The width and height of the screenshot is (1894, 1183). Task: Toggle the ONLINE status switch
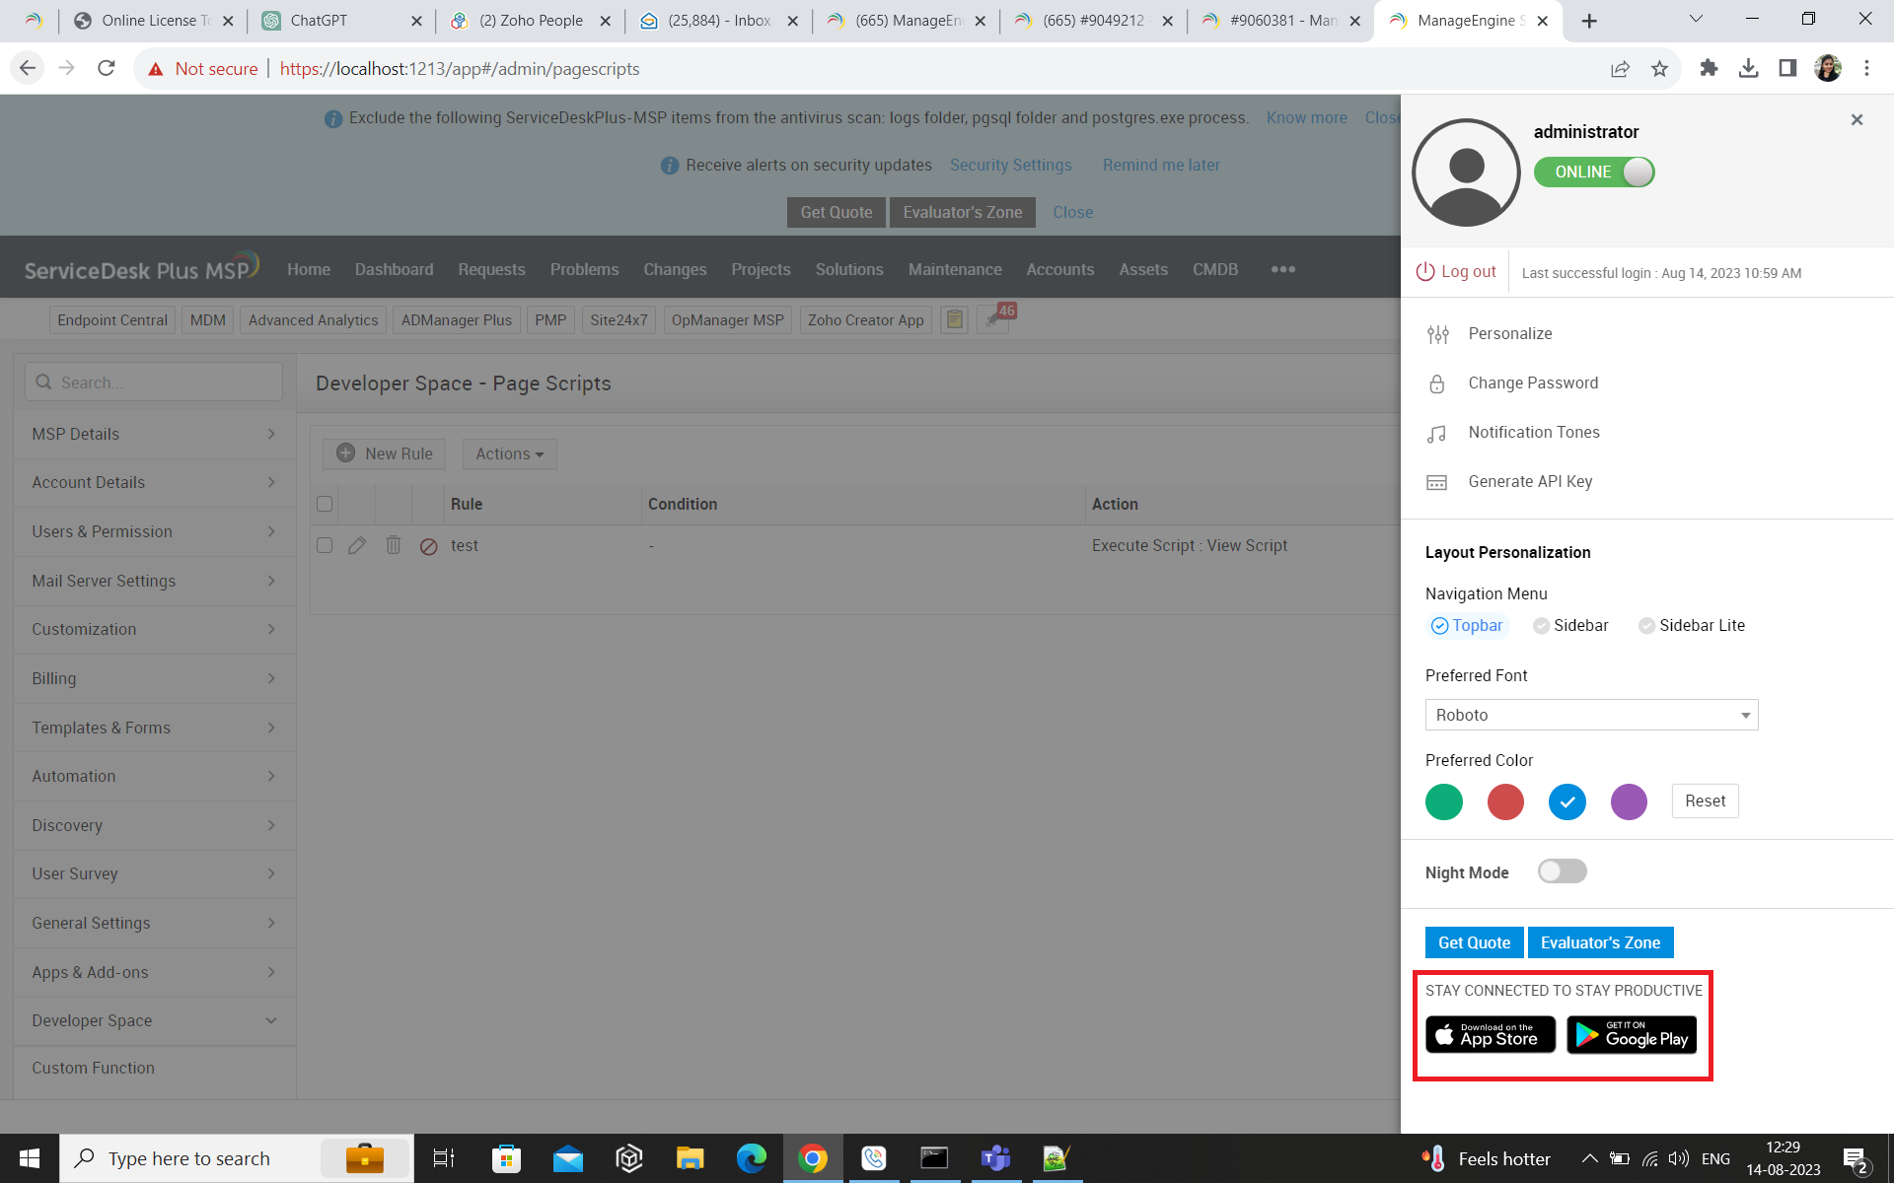point(1594,172)
